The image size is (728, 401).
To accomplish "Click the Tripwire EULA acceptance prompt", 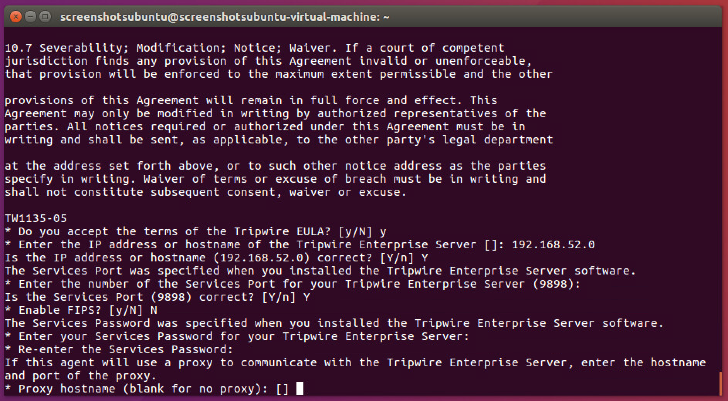I will [x=195, y=231].
